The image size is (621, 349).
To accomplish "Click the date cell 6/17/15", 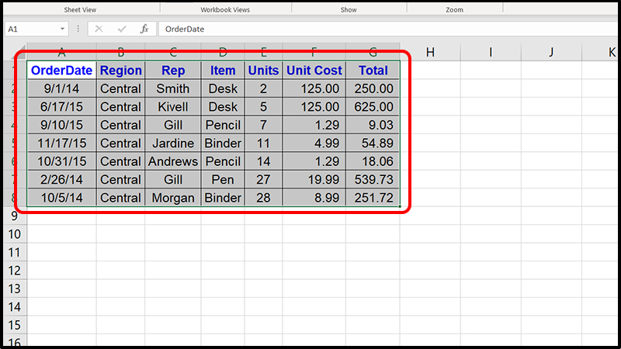I will coord(62,106).
